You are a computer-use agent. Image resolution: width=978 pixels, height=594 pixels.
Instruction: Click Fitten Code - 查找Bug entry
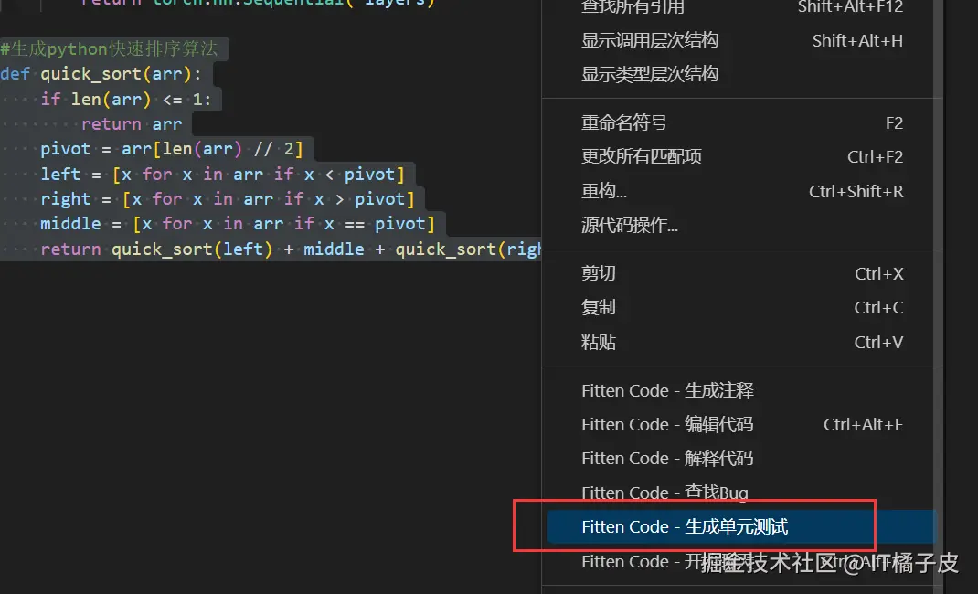741,493
